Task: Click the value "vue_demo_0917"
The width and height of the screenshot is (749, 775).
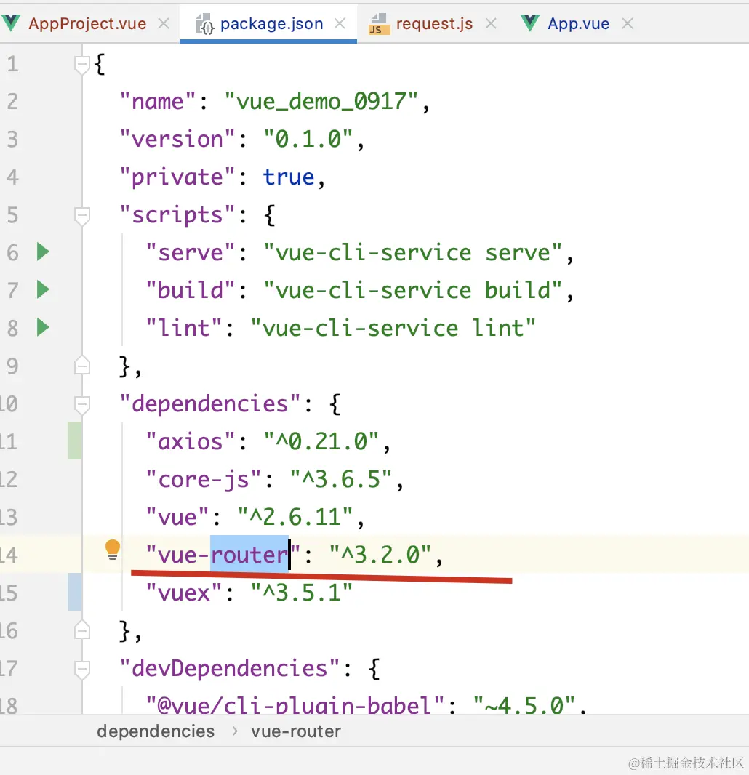Action: pos(321,101)
